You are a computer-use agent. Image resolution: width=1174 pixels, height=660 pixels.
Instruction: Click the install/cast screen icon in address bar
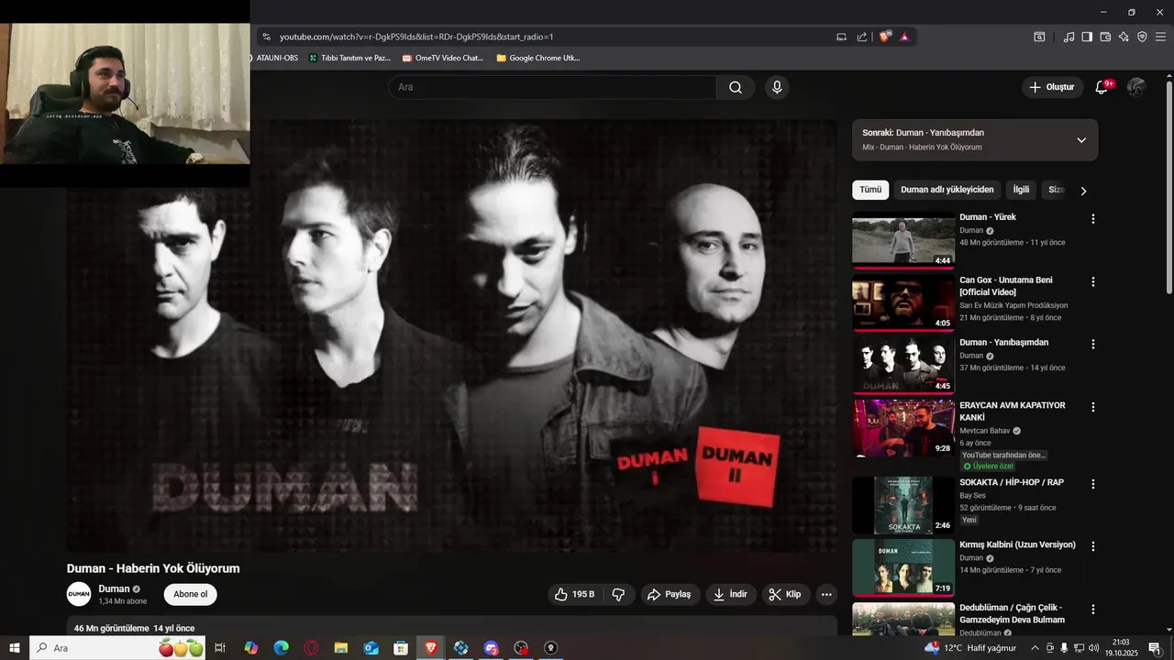coord(841,37)
